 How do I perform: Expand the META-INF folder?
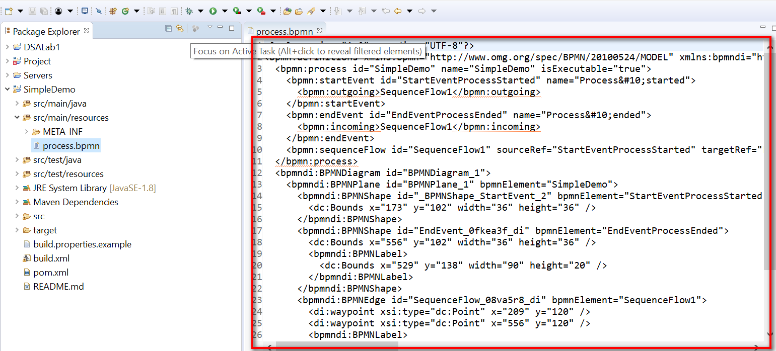27,132
